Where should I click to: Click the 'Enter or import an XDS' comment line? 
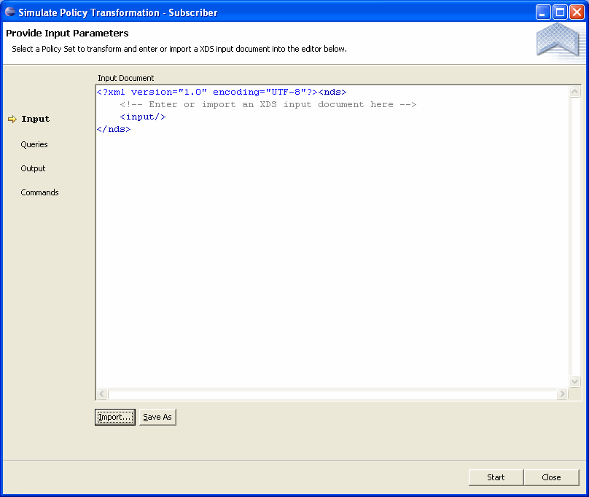(268, 104)
